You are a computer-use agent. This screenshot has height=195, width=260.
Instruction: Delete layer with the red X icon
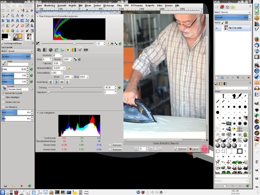248,77
